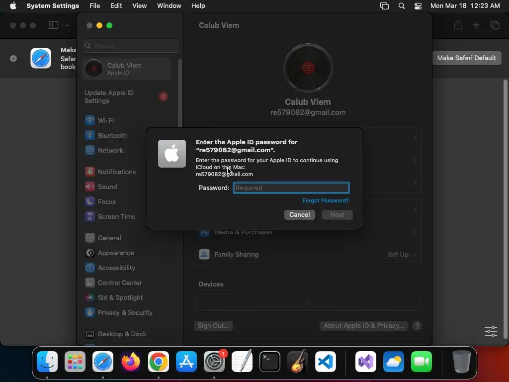Open Family Sharing Set Up row
509x382 pixels.
[308, 254]
